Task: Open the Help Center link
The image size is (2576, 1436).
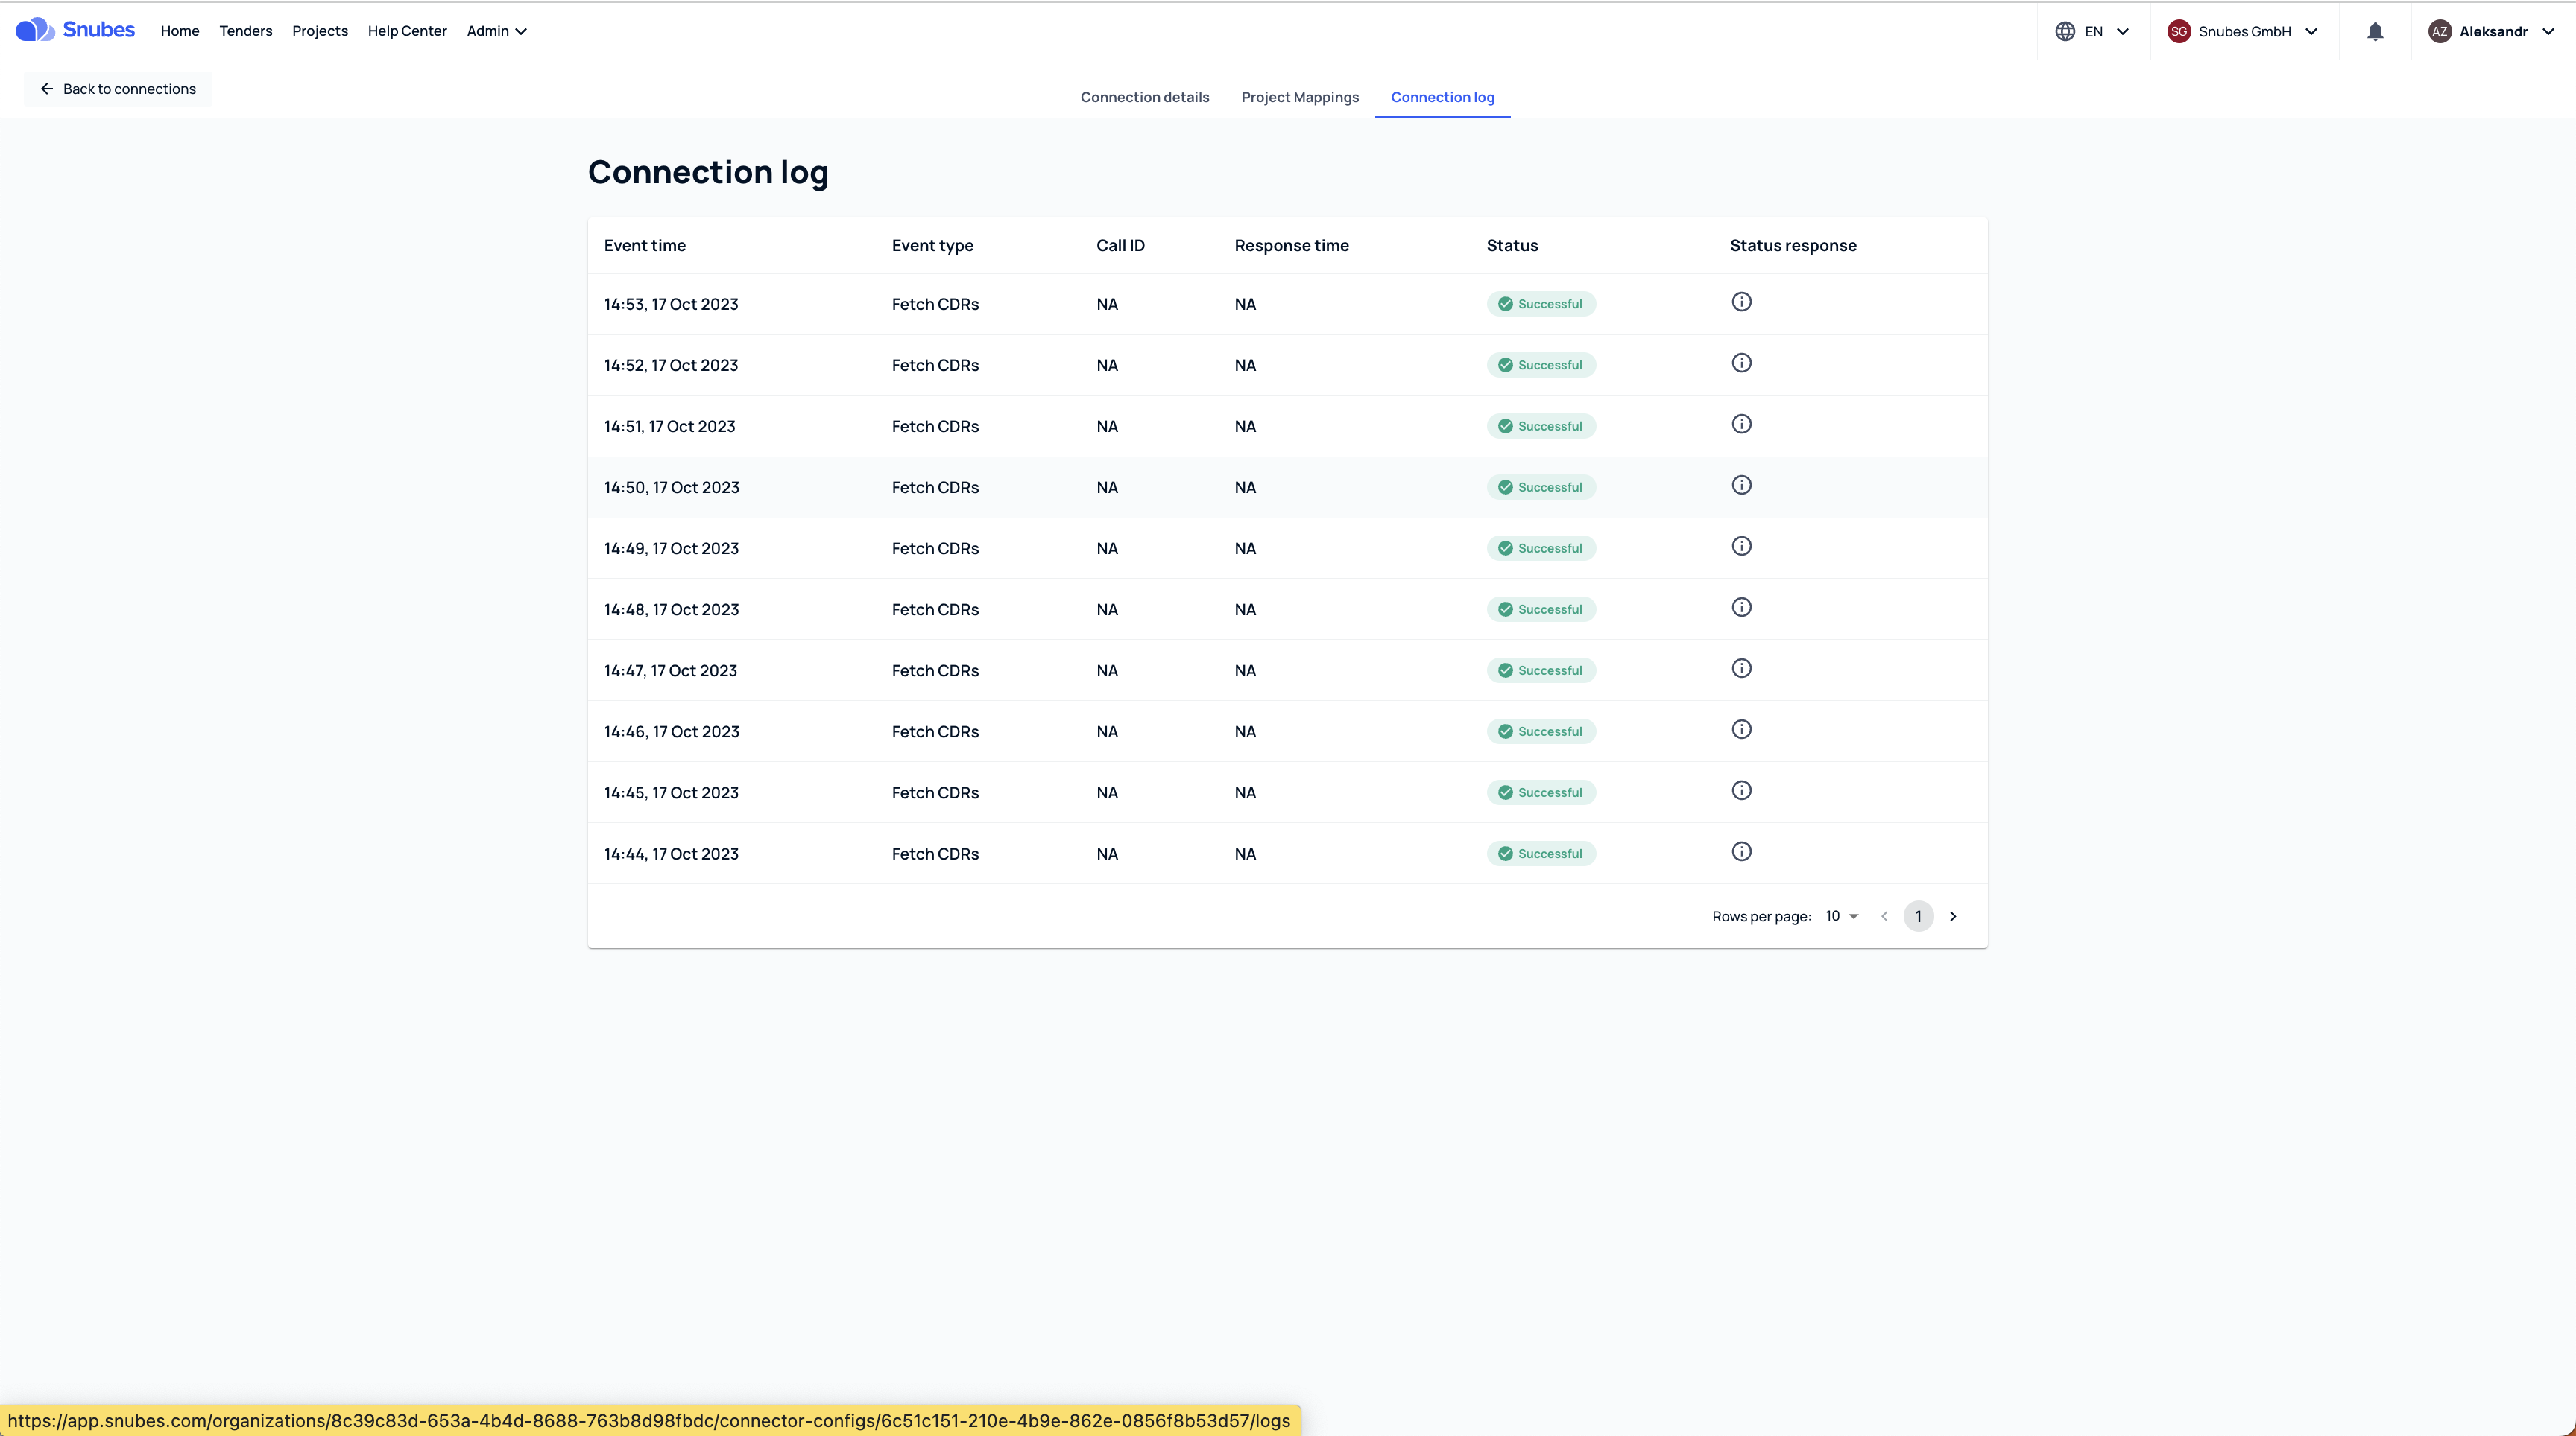Action: (407, 31)
